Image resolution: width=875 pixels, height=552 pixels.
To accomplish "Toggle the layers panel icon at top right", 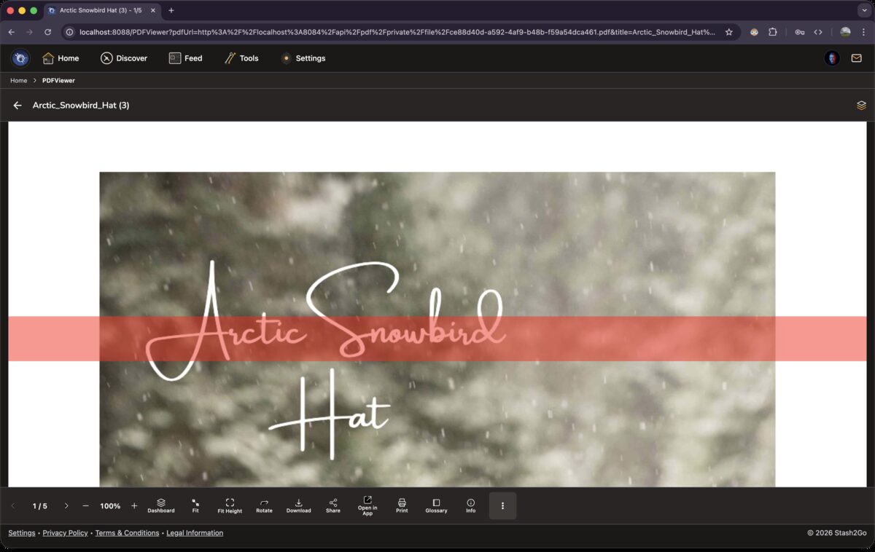I will [x=861, y=106].
